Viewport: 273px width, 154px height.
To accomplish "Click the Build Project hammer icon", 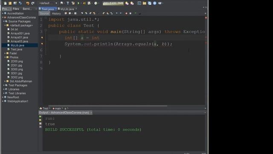I will 68,3.
